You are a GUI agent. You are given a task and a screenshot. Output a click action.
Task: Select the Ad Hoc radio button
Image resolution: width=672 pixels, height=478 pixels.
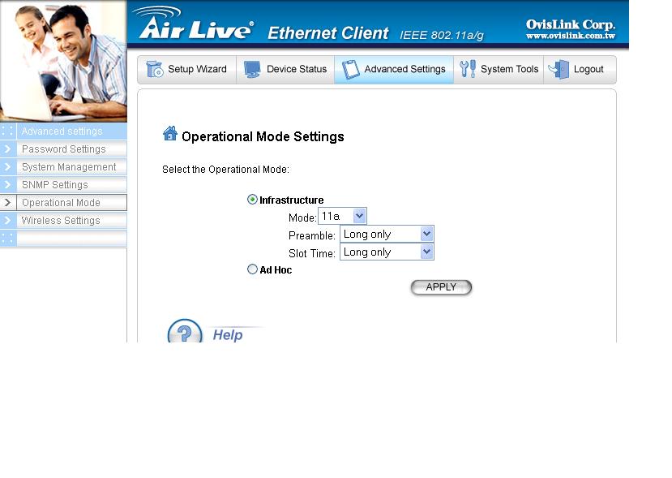252,269
